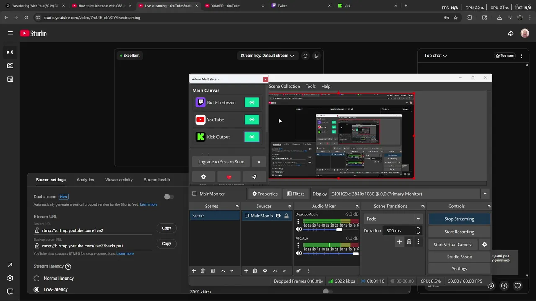
Task: Remove scene transition trash icon
Action: (x=409, y=242)
